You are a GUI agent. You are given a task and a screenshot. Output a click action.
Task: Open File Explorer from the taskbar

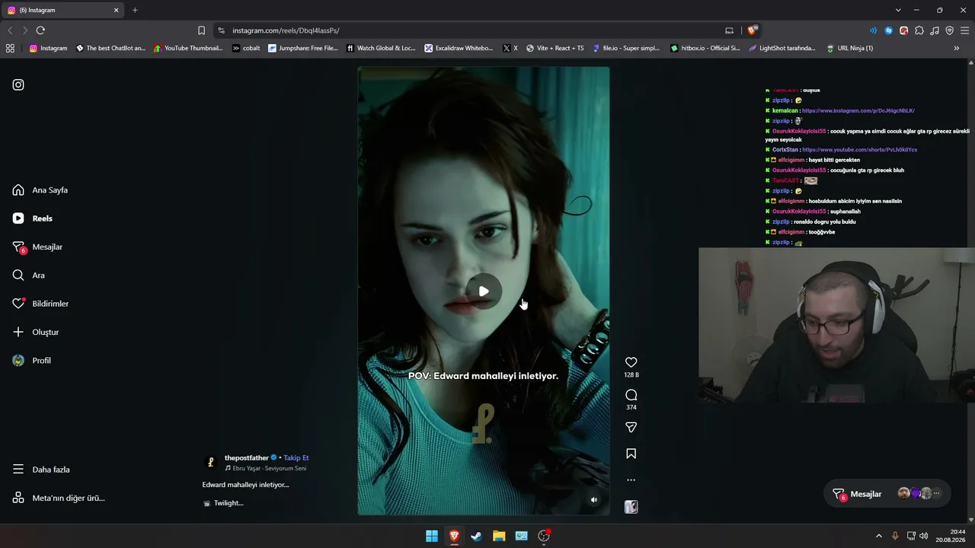pyautogui.click(x=499, y=536)
